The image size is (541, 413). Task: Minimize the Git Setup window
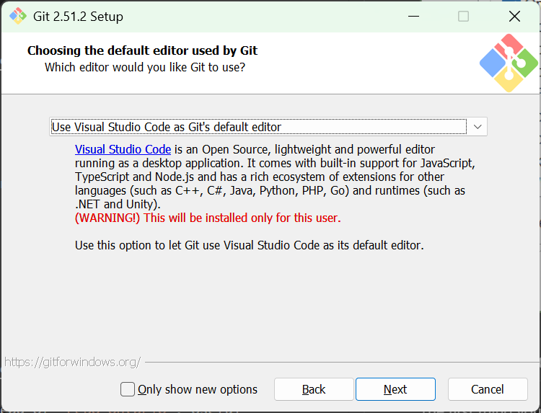[413, 16]
